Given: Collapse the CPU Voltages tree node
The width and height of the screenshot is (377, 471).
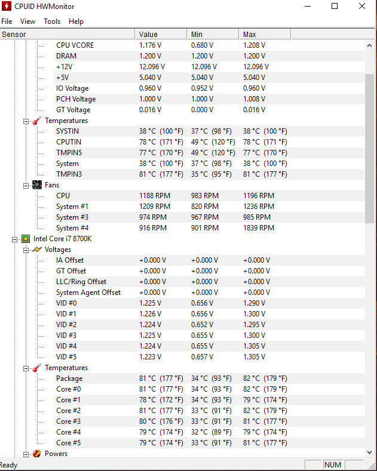Looking at the screenshot, I should pyautogui.click(x=26, y=250).
